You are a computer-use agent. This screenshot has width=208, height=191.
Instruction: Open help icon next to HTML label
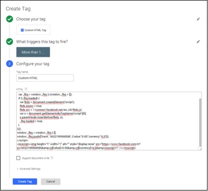[x=26, y=89]
